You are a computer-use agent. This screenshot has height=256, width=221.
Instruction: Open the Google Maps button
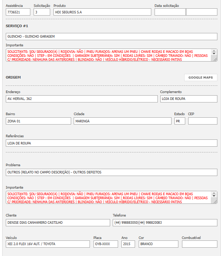tap(200, 77)
